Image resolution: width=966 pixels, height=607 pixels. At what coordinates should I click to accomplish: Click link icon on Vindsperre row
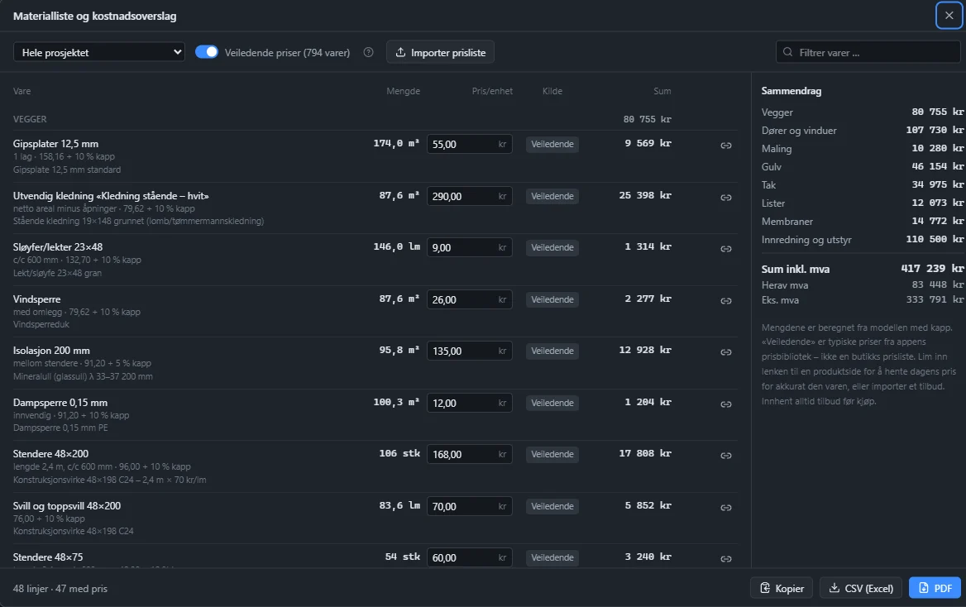click(725, 301)
